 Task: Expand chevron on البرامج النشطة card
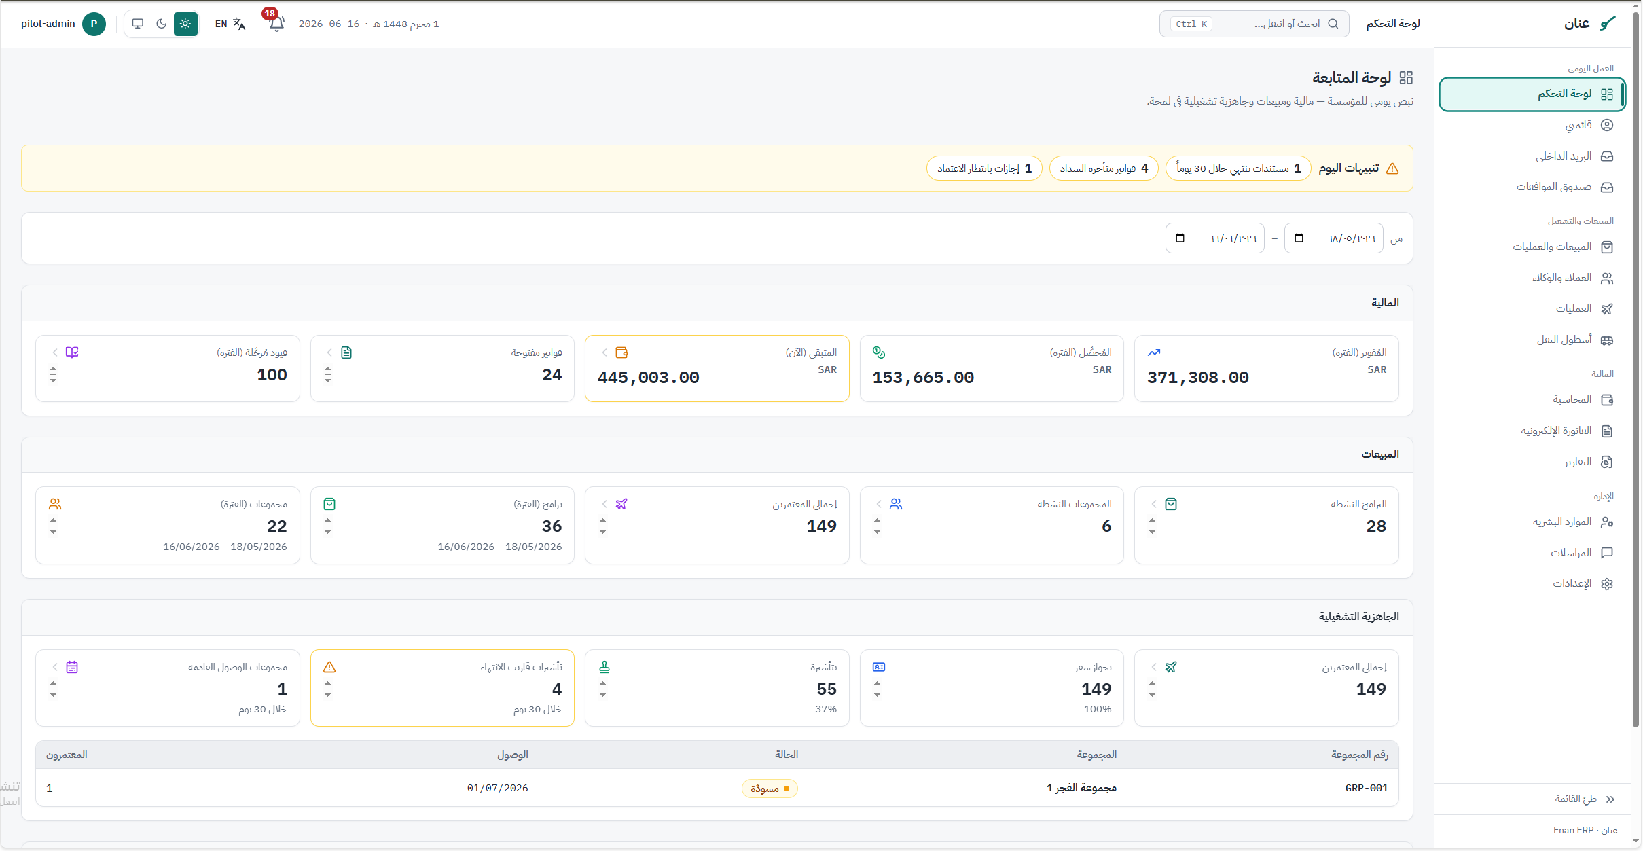[1154, 504]
